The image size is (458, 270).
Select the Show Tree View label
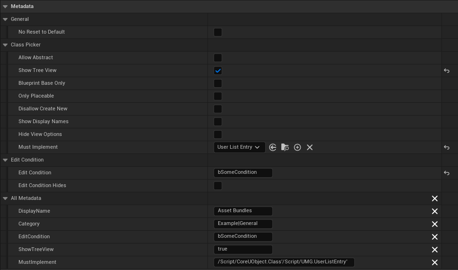click(37, 70)
